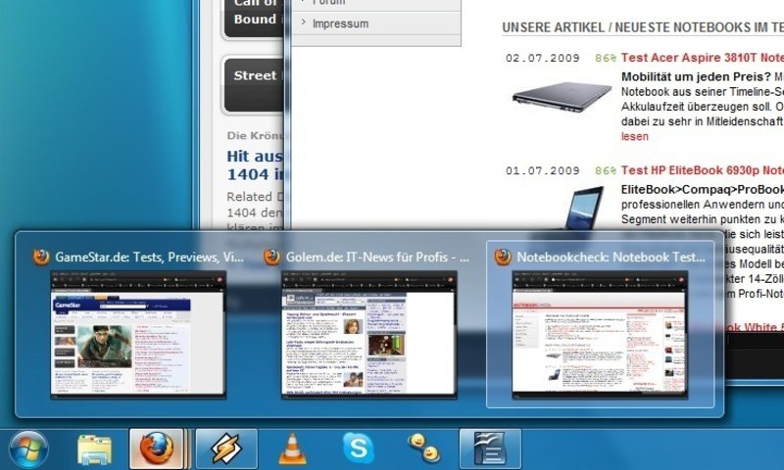Click Firefox icon beside GameStar.de preview title
The image size is (784, 470).
point(41,257)
